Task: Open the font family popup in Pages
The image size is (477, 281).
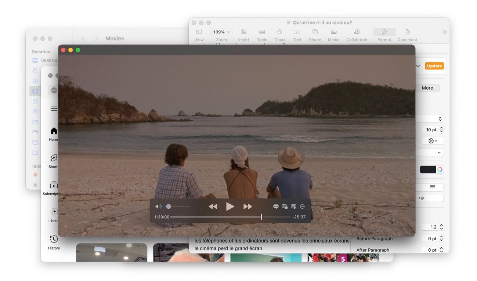Action: [x=430, y=119]
